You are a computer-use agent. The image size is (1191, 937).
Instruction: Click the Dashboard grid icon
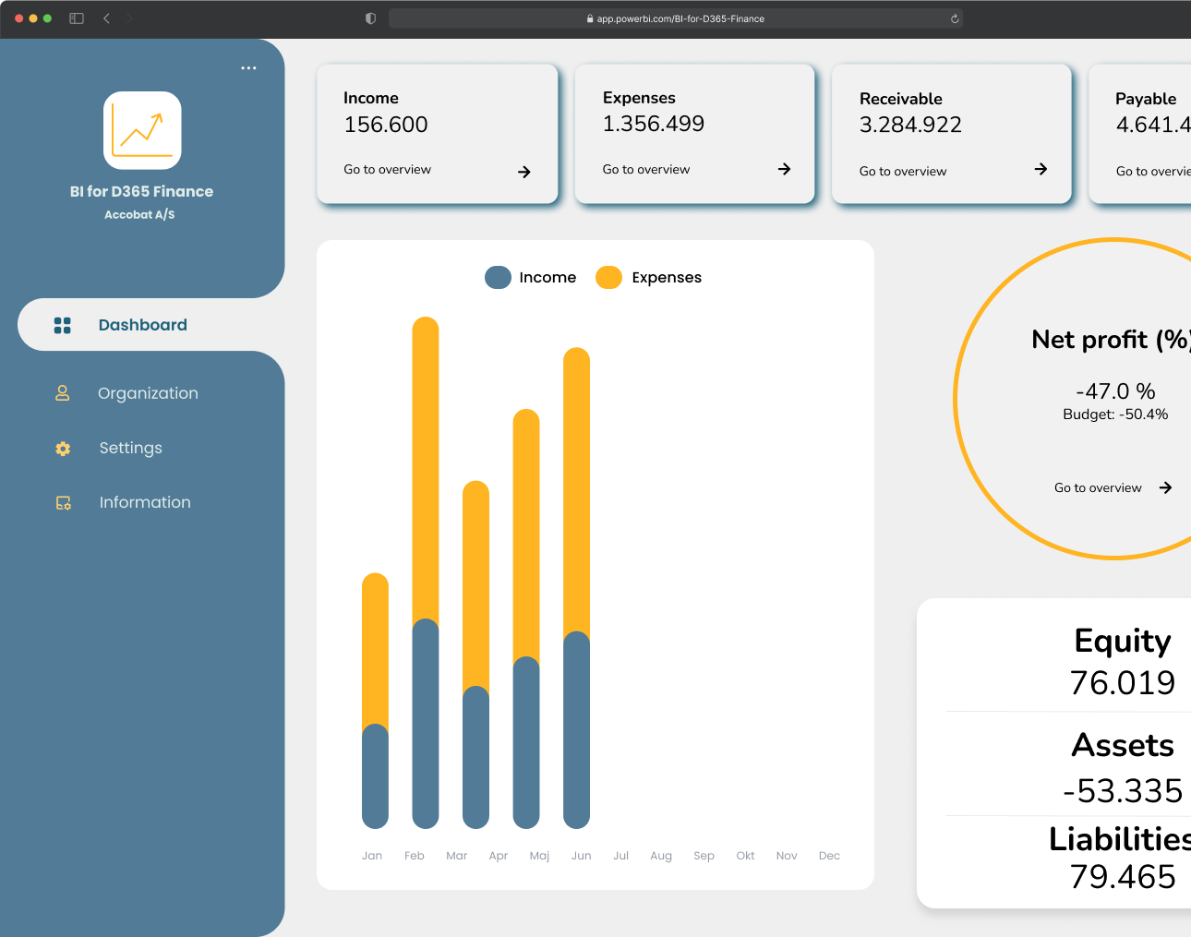63,325
